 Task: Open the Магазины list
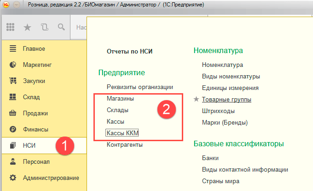click(x=120, y=98)
